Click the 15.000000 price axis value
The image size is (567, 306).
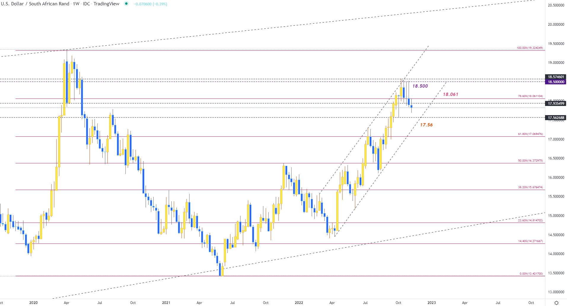556,216
